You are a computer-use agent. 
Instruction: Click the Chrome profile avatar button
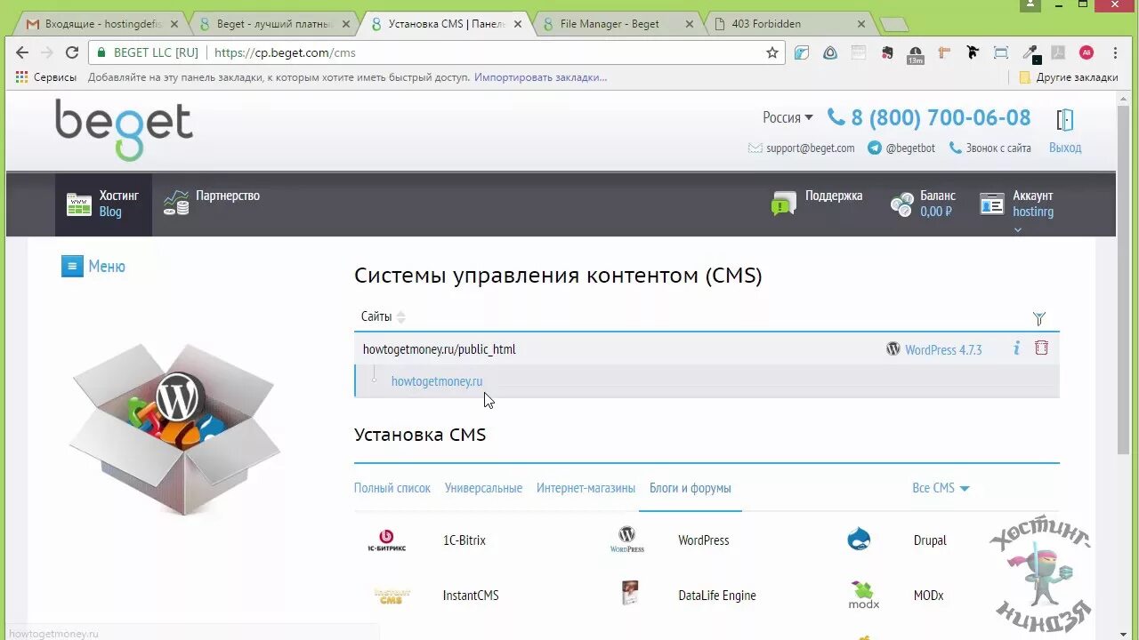(x=1030, y=5)
